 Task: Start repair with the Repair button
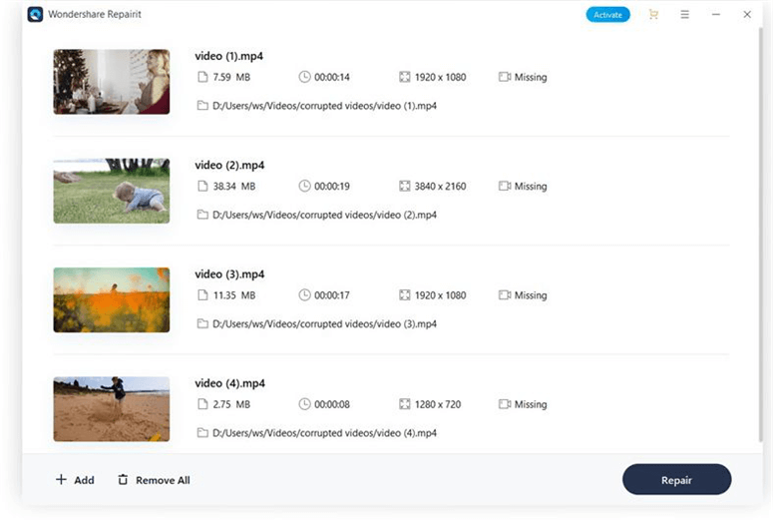[676, 480]
